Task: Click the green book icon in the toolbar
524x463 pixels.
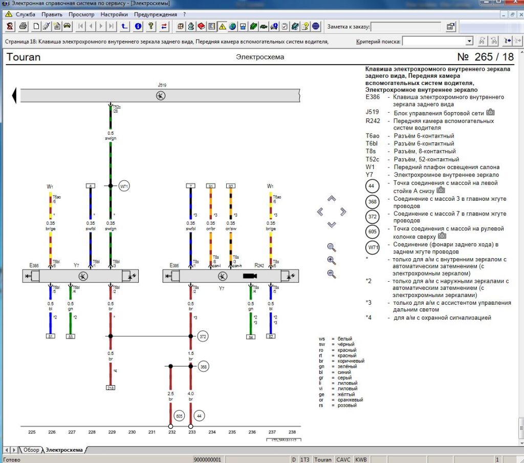Action: coord(253,26)
